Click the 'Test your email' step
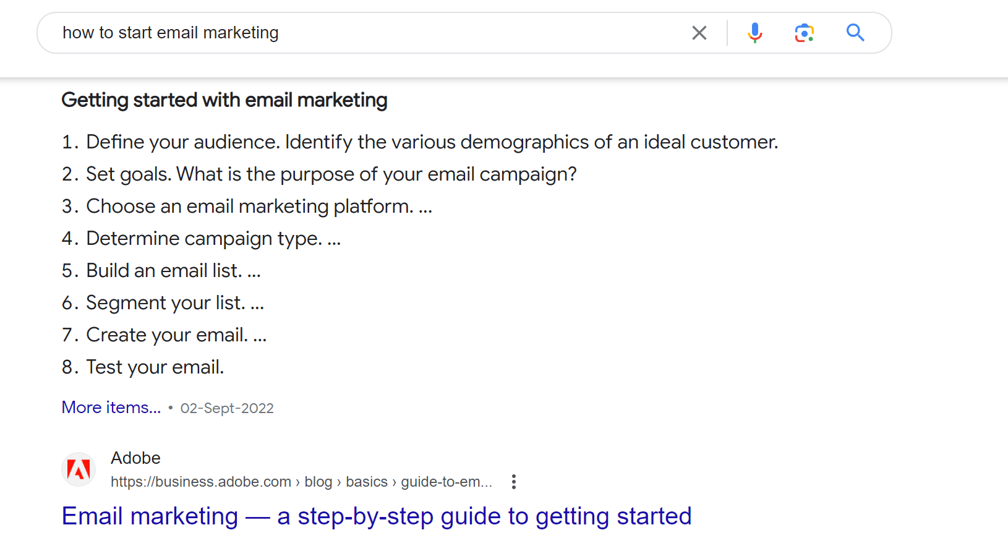1008x551 pixels. point(155,367)
